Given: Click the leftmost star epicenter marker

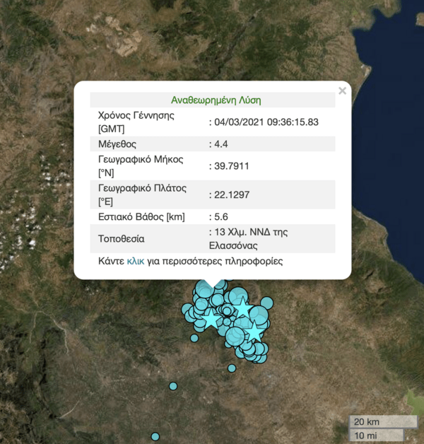Looking at the screenshot, I should (x=211, y=319).
